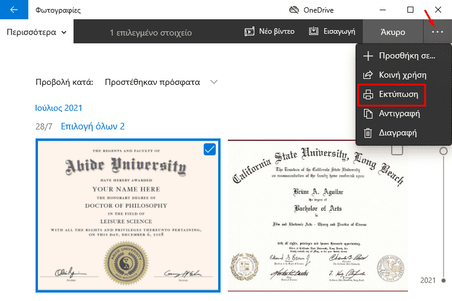Viewport: 452px width, 301px height.
Task: Click the plus icon beside Προσθήκη σε
Action: click(368, 55)
